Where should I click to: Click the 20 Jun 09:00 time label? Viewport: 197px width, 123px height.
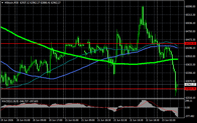[40, 120]
